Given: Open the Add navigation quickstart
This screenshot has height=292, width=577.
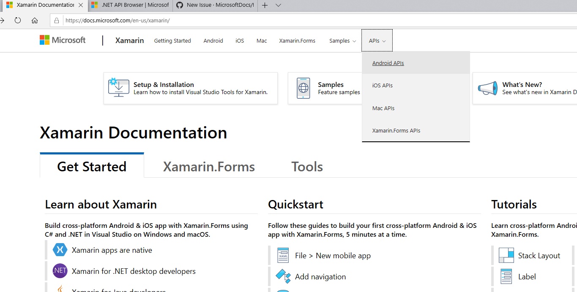Looking at the screenshot, I should pyautogui.click(x=320, y=277).
